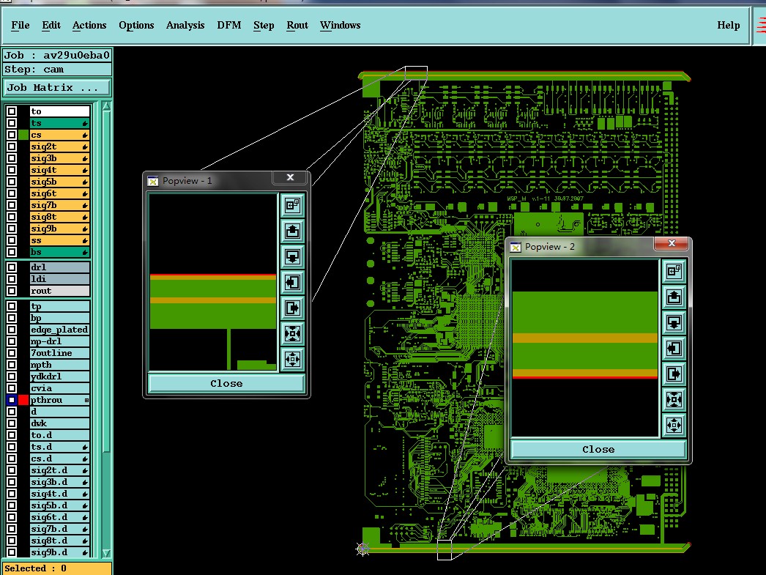This screenshot has width=766, height=575.
Task: Close Popview - 2 with the red X
Action: click(672, 243)
